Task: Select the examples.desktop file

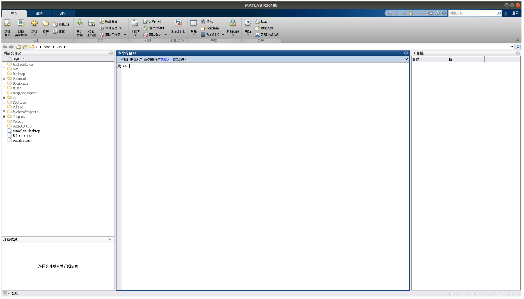Action: pos(26,131)
